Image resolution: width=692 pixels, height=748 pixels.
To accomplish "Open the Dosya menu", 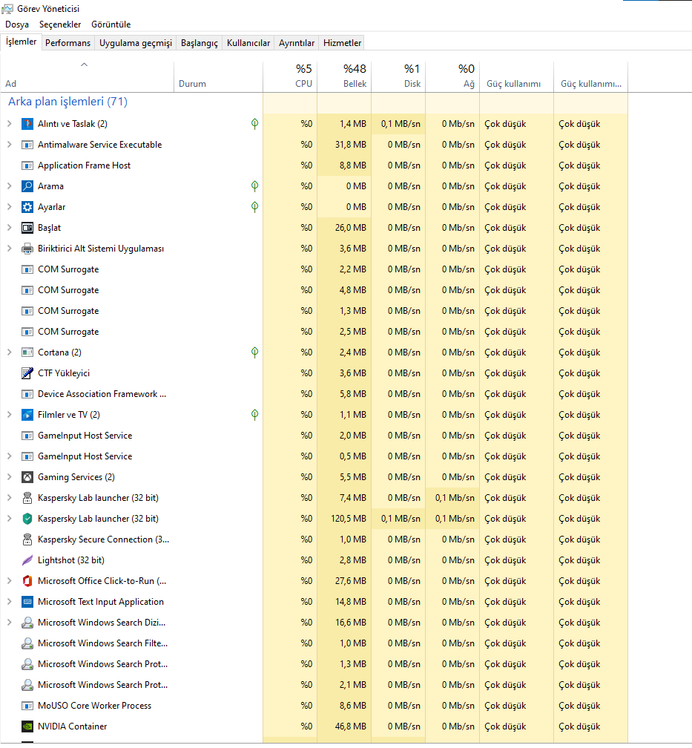I will click(x=17, y=24).
